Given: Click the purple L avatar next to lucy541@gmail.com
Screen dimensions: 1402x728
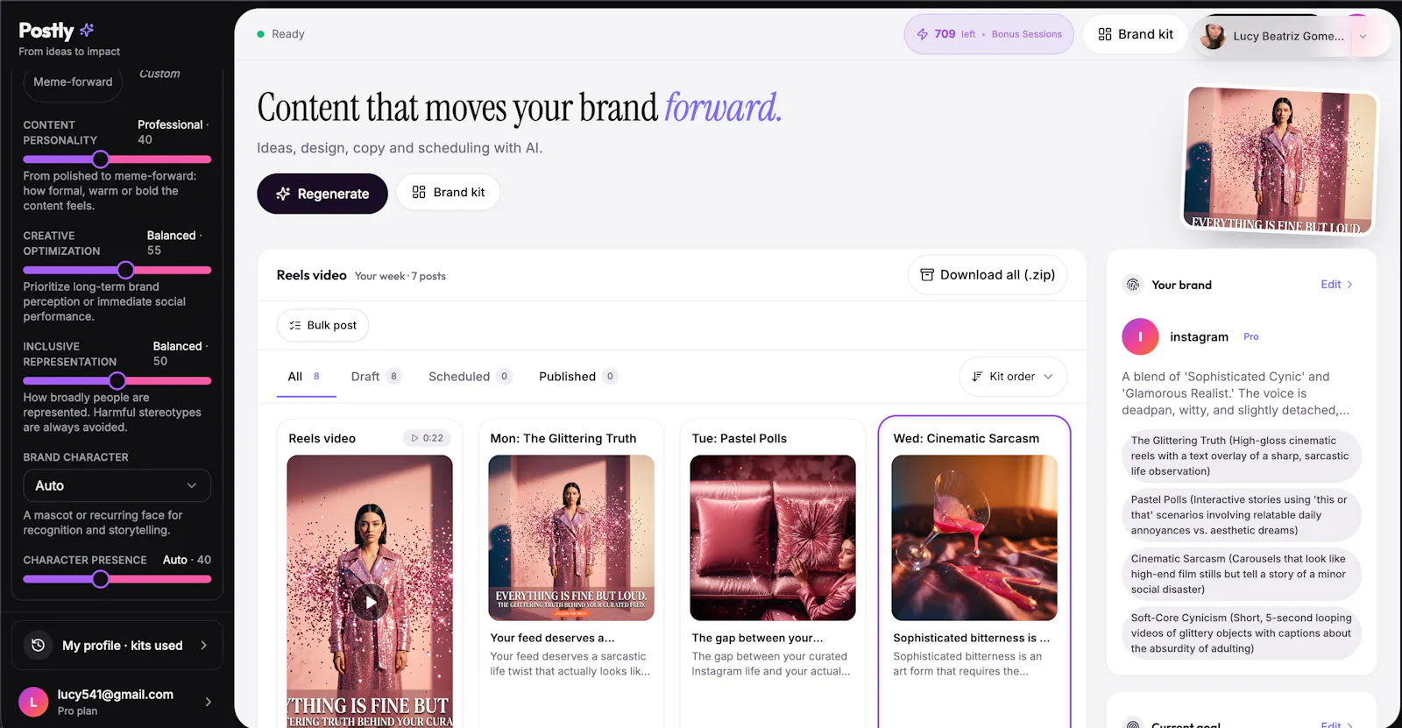Looking at the screenshot, I should [33, 702].
